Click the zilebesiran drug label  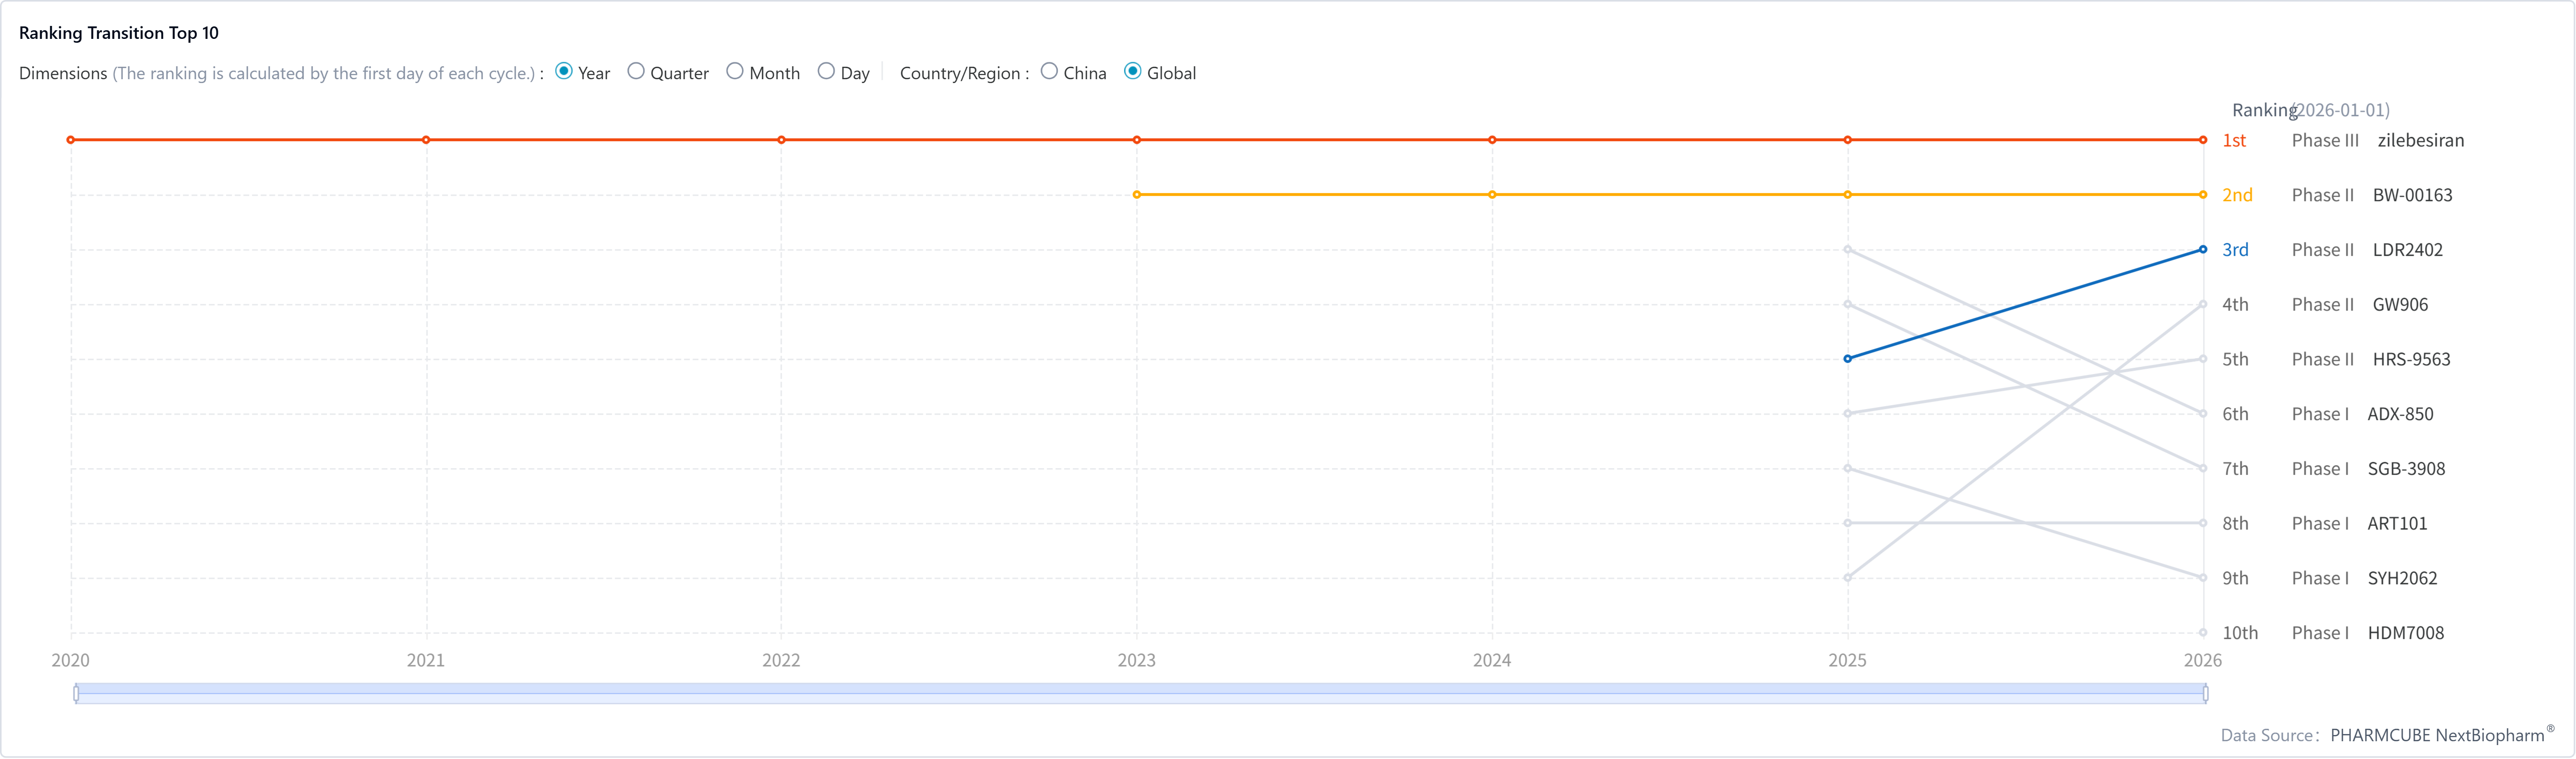(2420, 141)
